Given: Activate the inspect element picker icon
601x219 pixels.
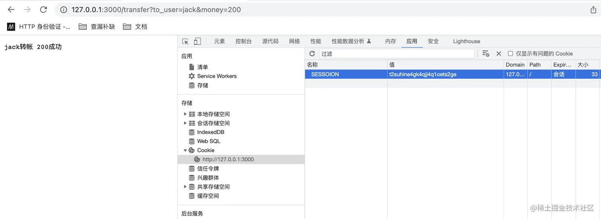Looking at the screenshot, I should [x=185, y=41].
